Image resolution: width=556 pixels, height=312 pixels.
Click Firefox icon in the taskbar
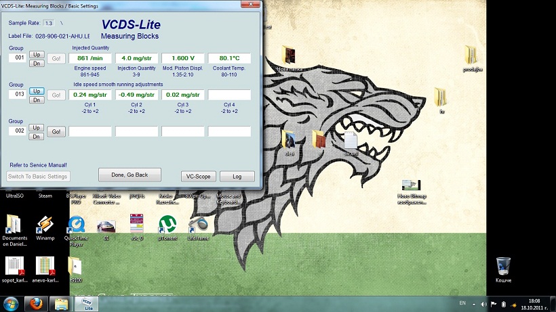tap(37, 303)
